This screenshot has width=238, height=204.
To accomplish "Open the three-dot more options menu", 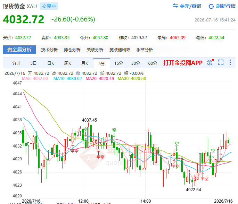I will (230, 62).
